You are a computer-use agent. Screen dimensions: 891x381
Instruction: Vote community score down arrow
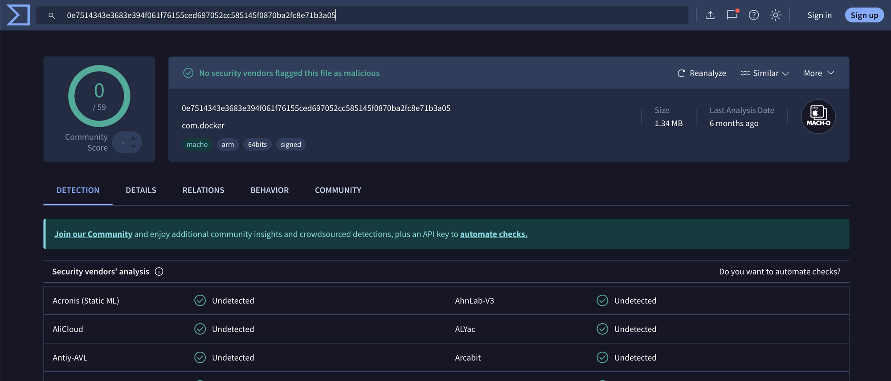(133, 147)
